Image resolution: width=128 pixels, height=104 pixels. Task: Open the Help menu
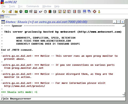pyautogui.click(x=57, y=6)
